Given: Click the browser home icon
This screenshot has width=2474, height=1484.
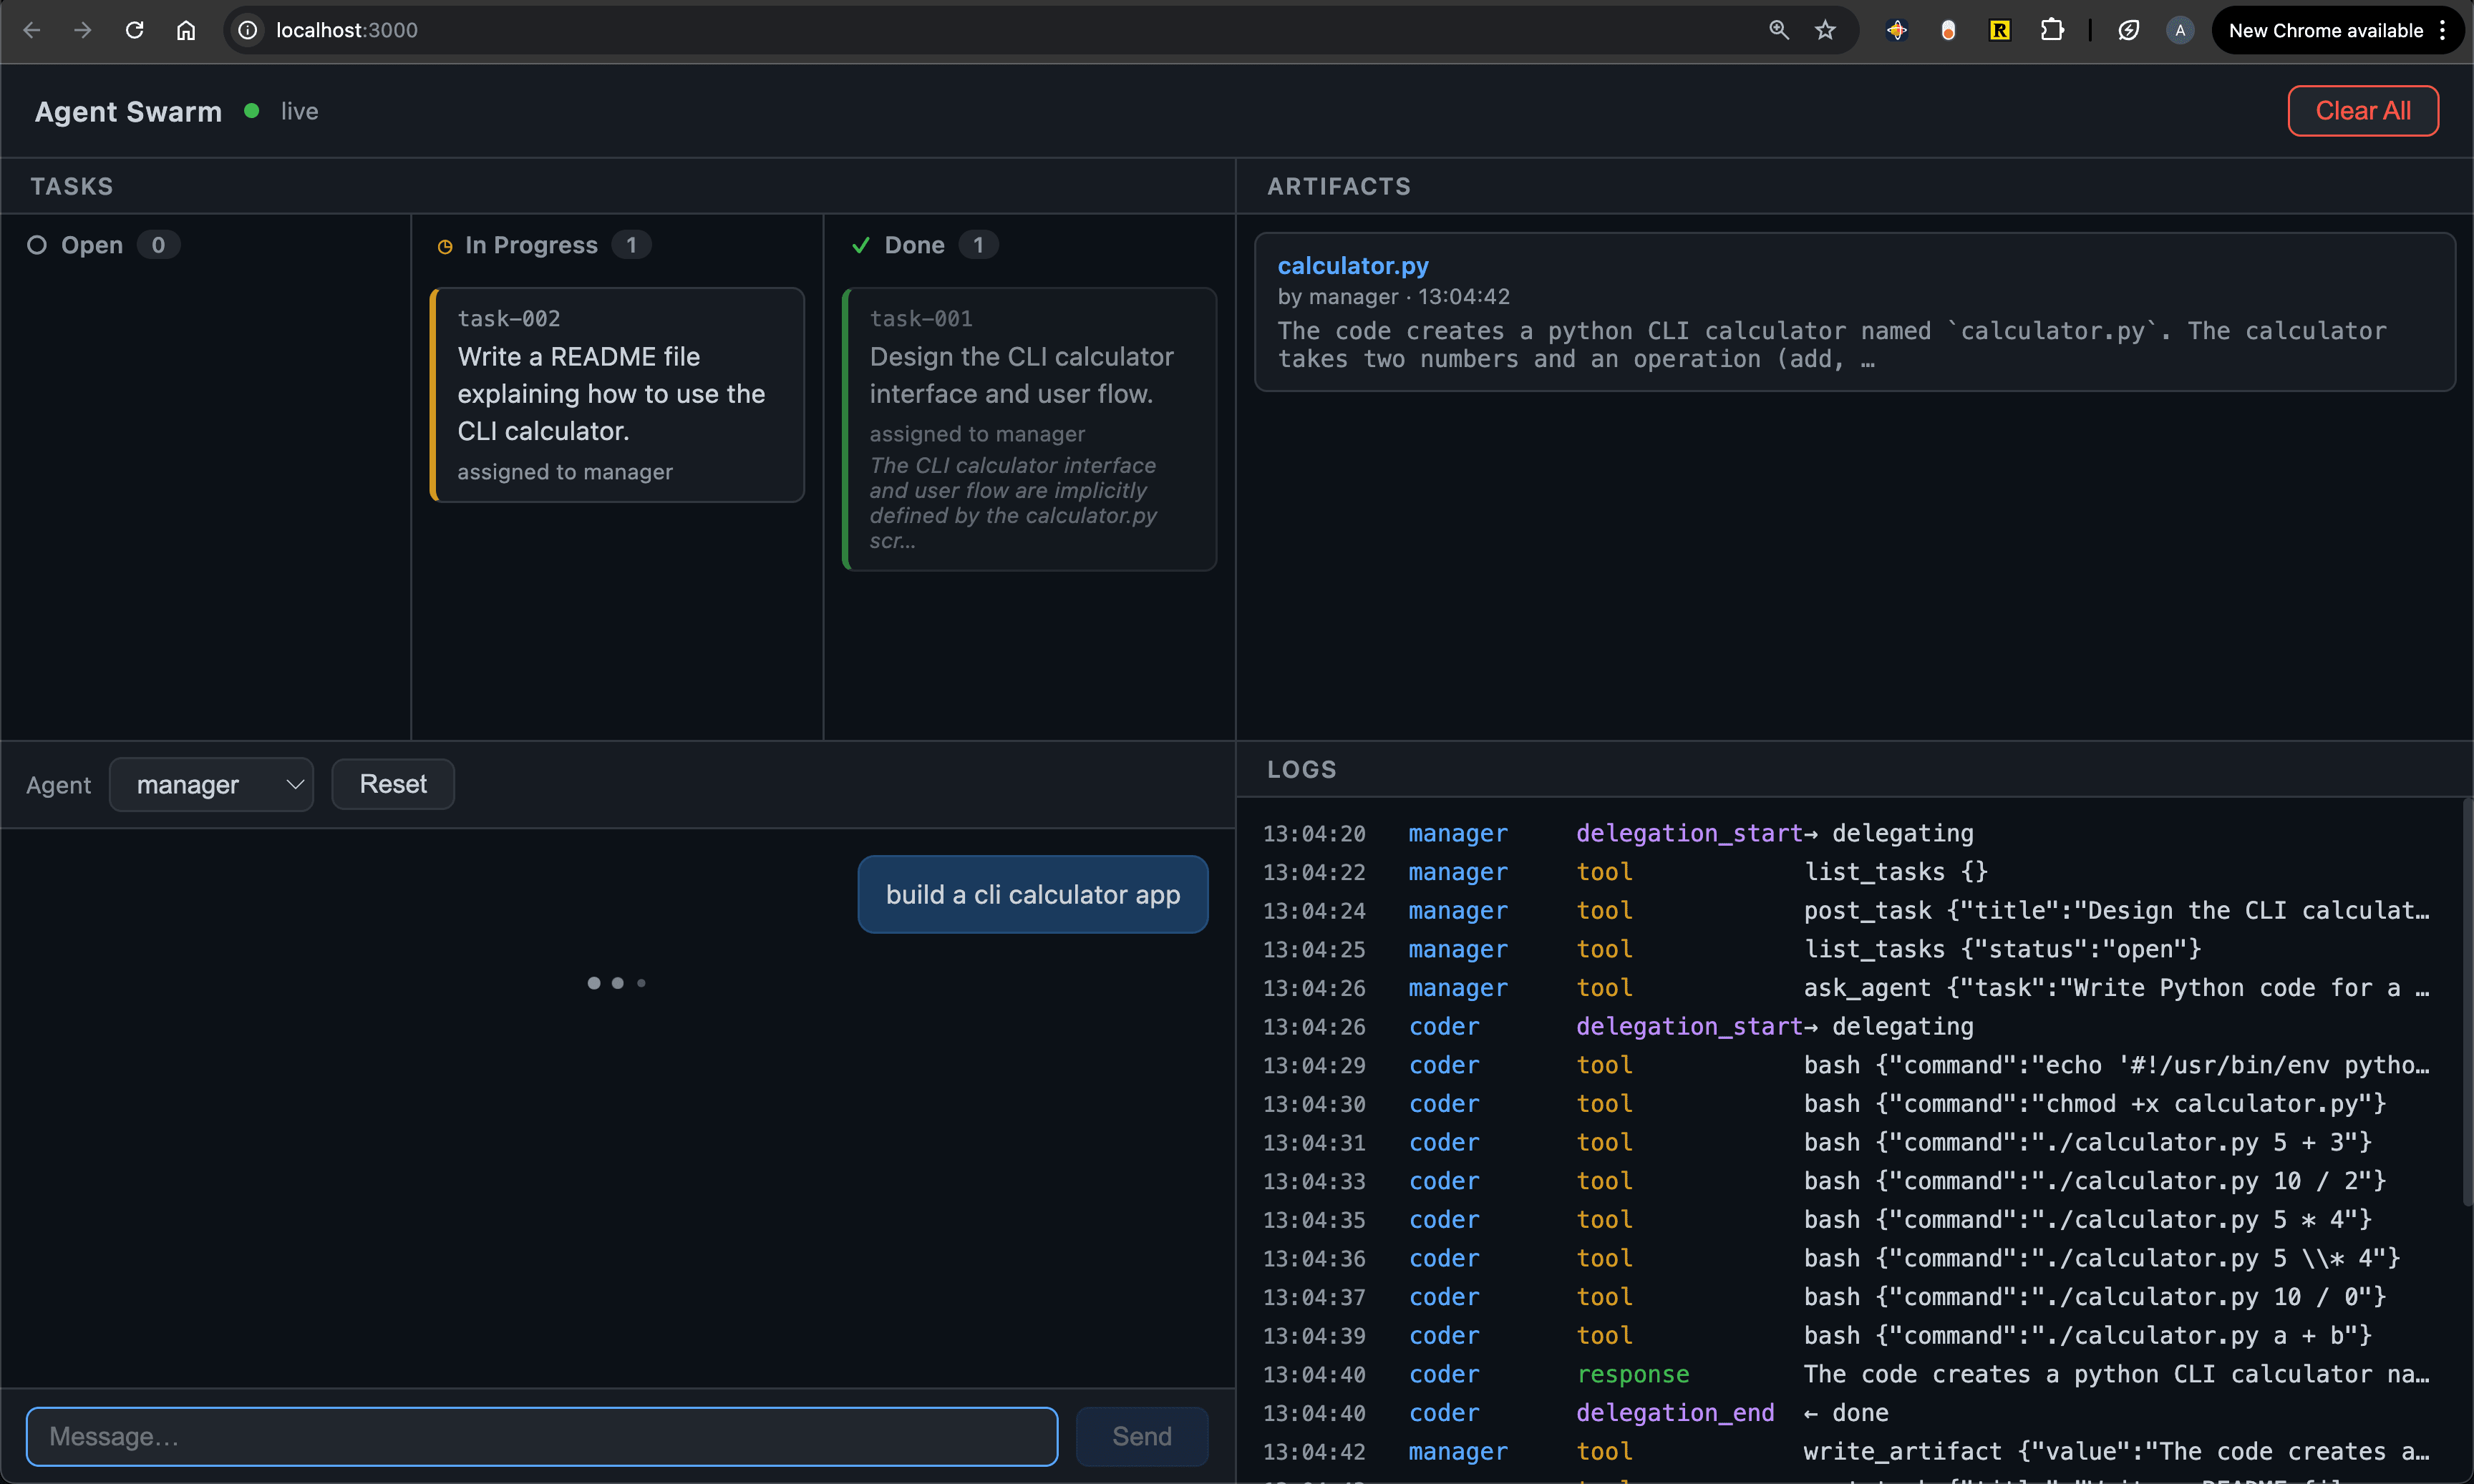Looking at the screenshot, I should point(186,30).
